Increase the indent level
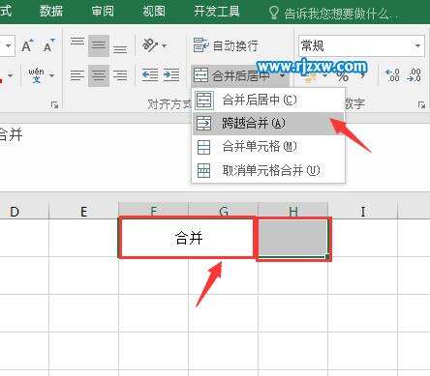 tap(171, 75)
